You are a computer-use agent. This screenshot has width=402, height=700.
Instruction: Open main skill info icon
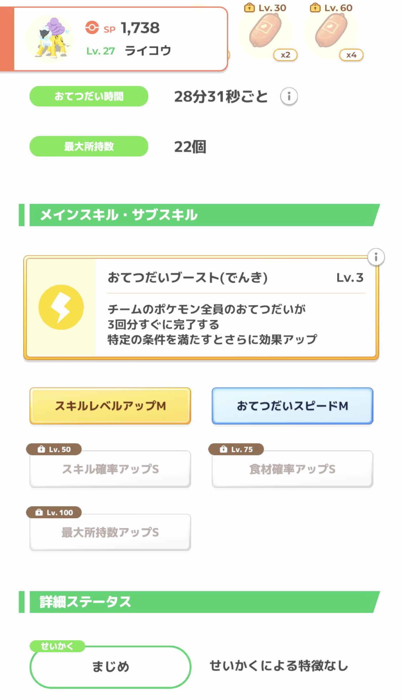(376, 257)
